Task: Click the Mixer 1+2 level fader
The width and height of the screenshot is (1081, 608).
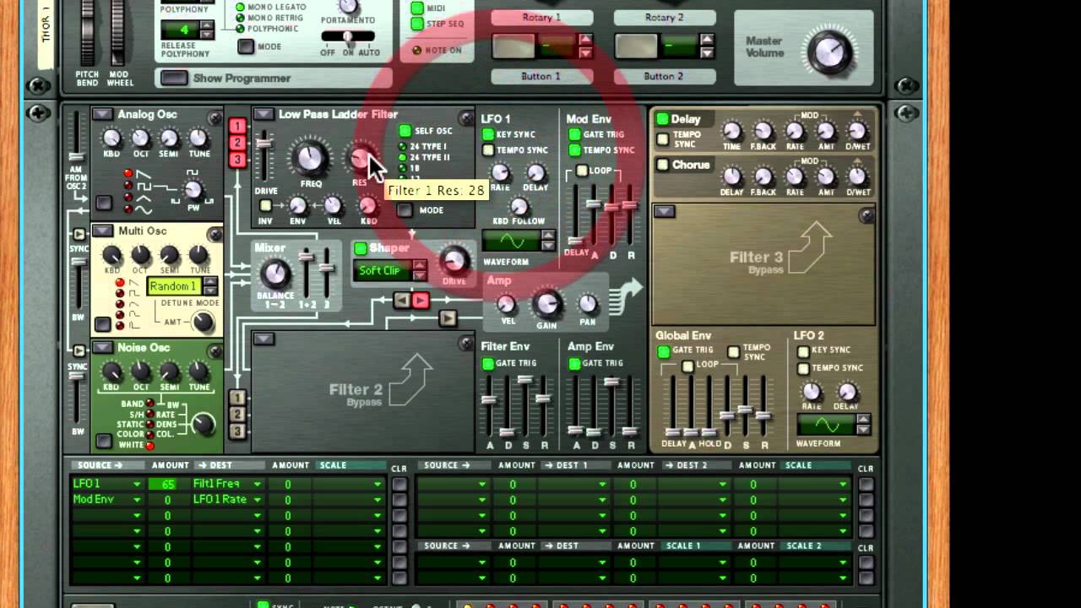Action: (307, 257)
